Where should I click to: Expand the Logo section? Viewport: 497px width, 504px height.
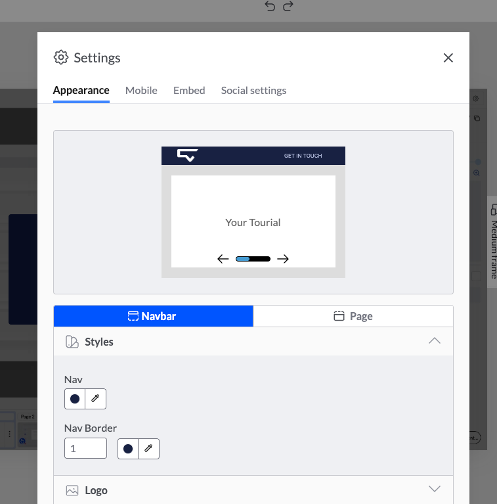click(x=434, y=490)
